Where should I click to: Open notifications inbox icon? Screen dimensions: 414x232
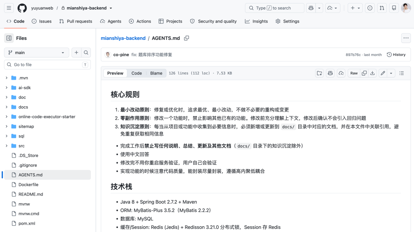394,8
